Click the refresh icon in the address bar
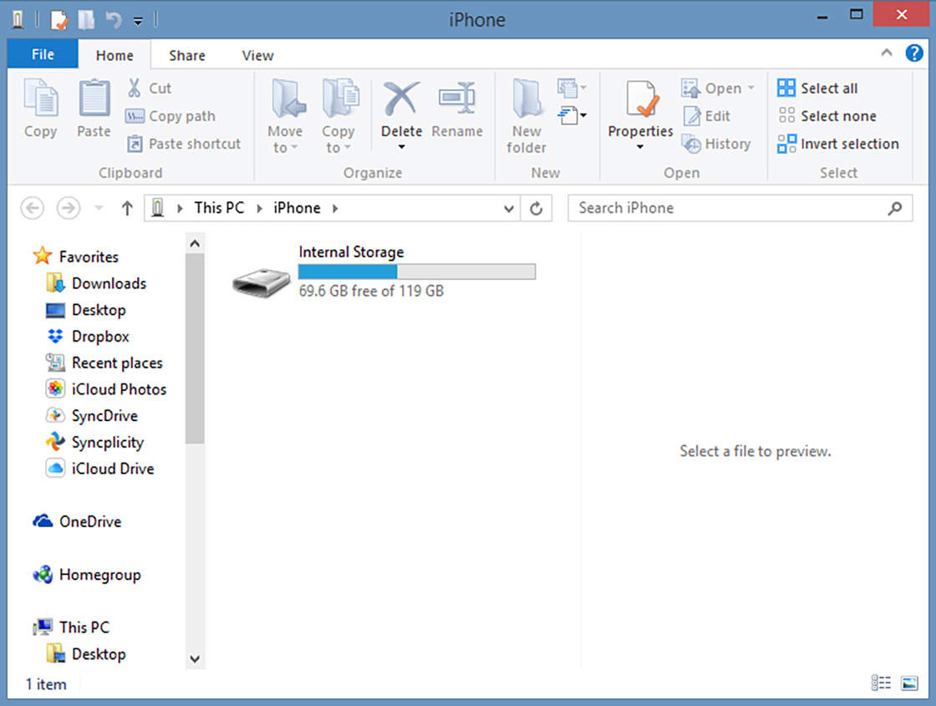 (x=536, y=208)
